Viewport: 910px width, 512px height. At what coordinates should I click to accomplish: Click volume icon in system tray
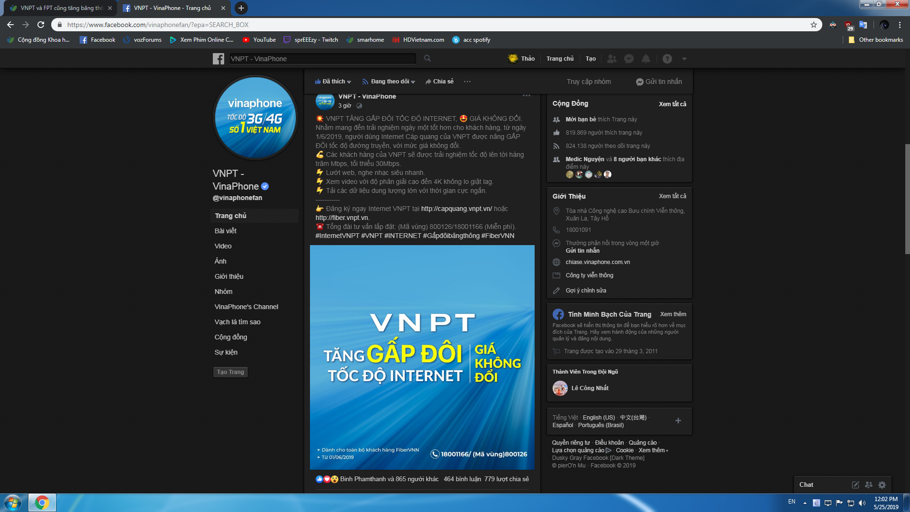coord(862,503)
